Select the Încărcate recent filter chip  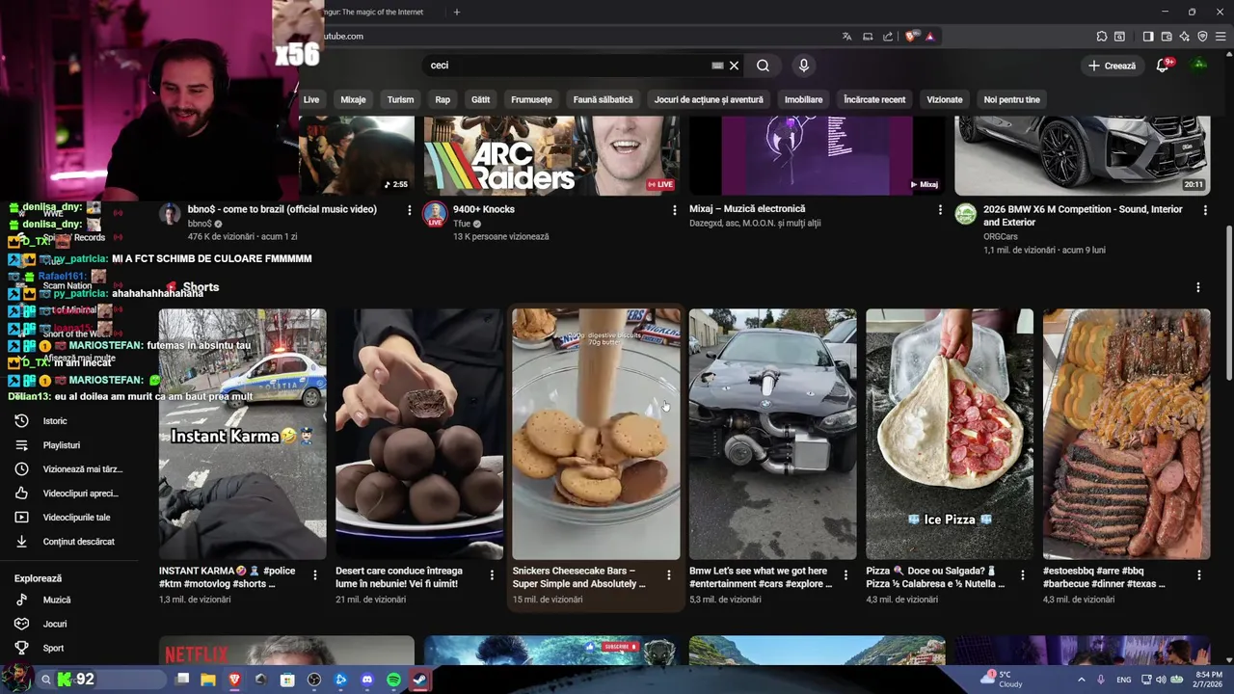pos(874,99)
